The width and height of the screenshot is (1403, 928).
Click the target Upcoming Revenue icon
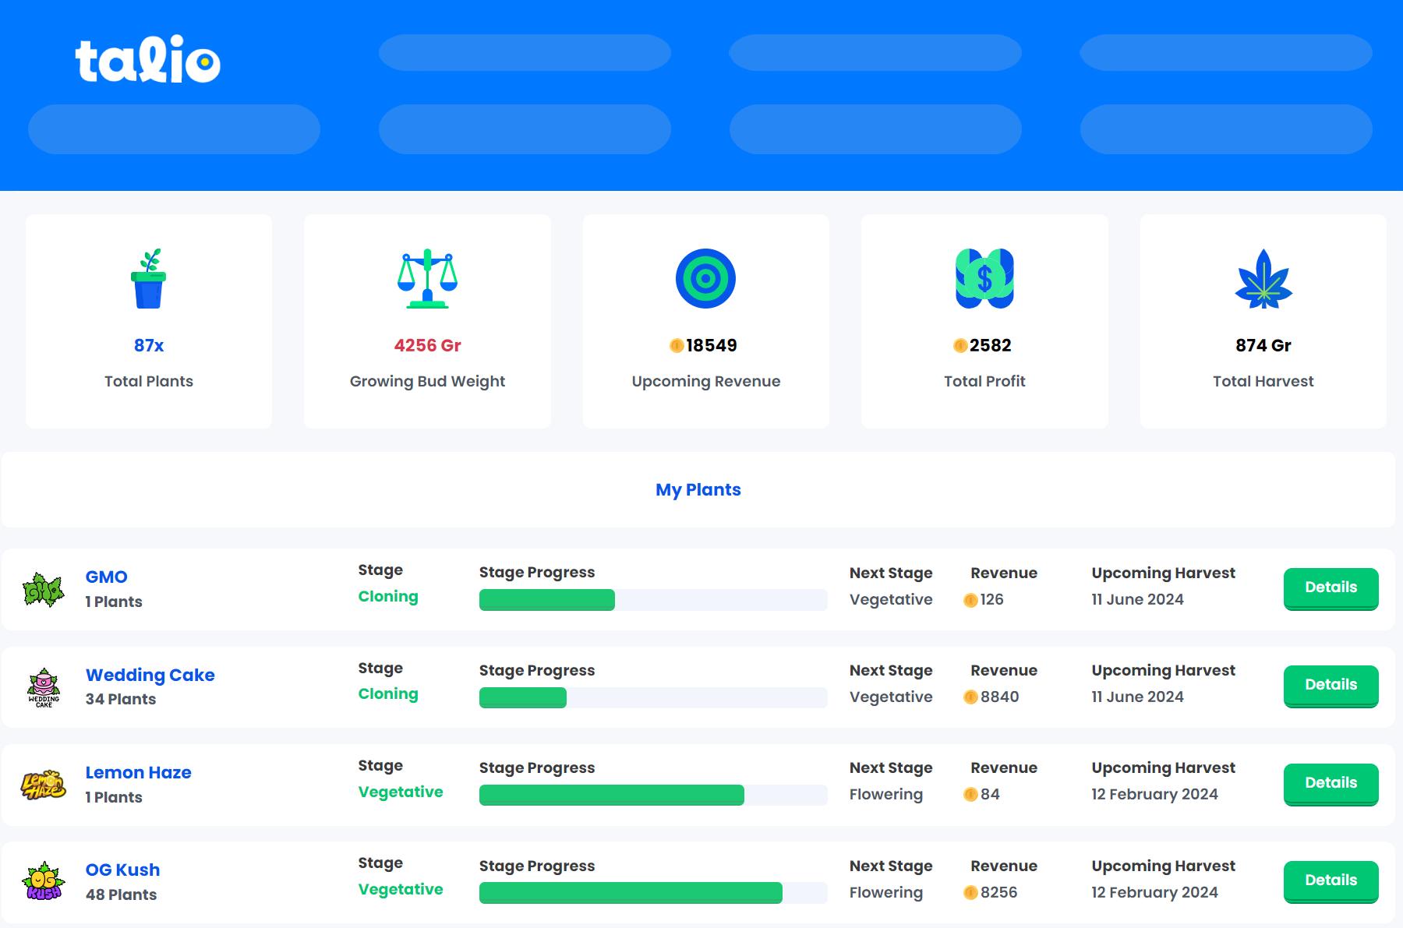pyautogui.click(x=705, y=279)
